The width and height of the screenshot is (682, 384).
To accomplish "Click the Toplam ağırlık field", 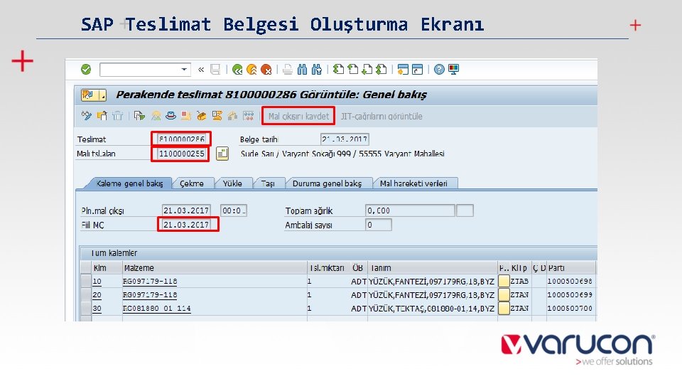I will (410, 210).
